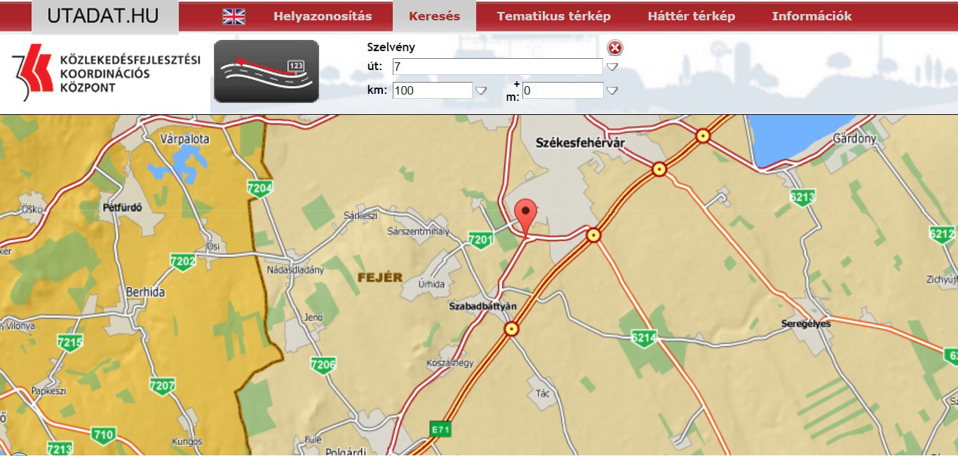Click the 7204 road shield marker
The width and height of the screenshot is (958, 456).
pos(259,188)
